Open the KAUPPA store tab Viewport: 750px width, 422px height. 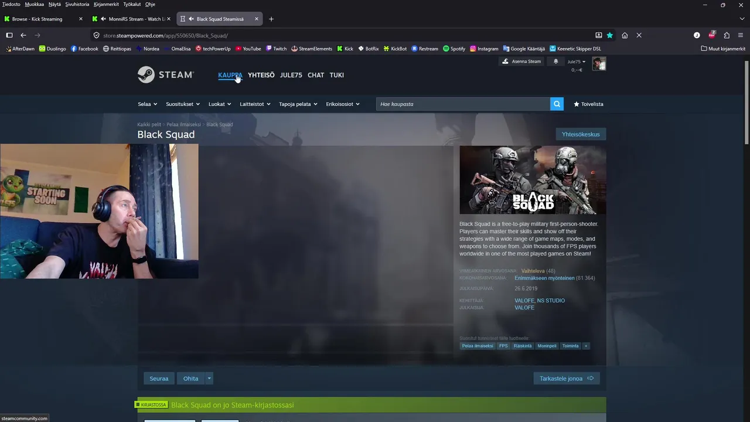230,75
